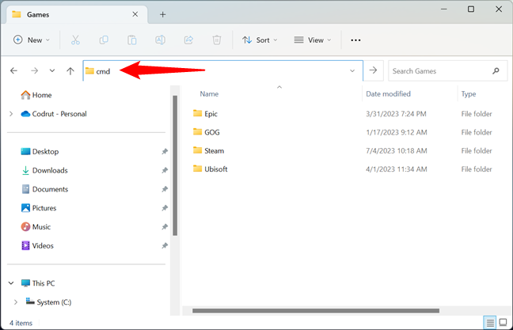Click Epic's 3/31/2023 7:24 PM date
The width and height of the screenshot is (513, 330).
(396, 114)
